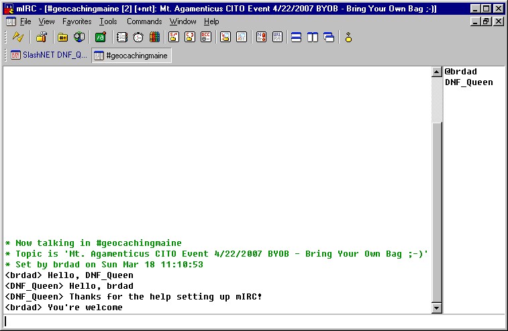Open the Channels folder toolbar icon
Screen dimensions: 508x331
pos(62,38)
